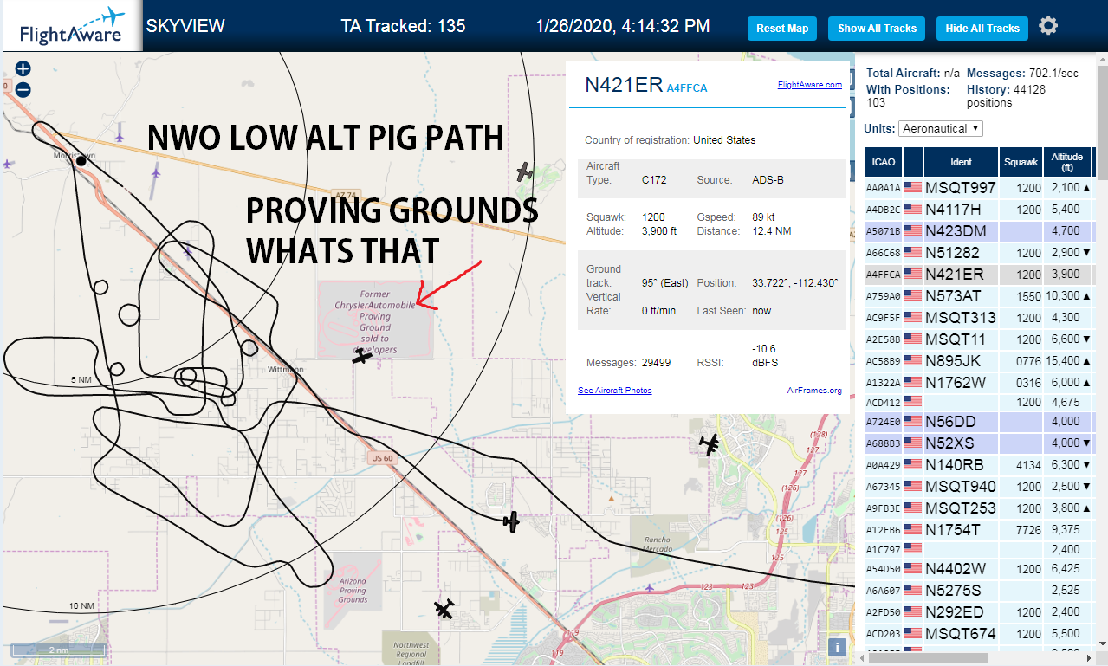Click the N421ER heading in detail panel
This screenshot has width=1108, height=666.
[x=624, y=84]
